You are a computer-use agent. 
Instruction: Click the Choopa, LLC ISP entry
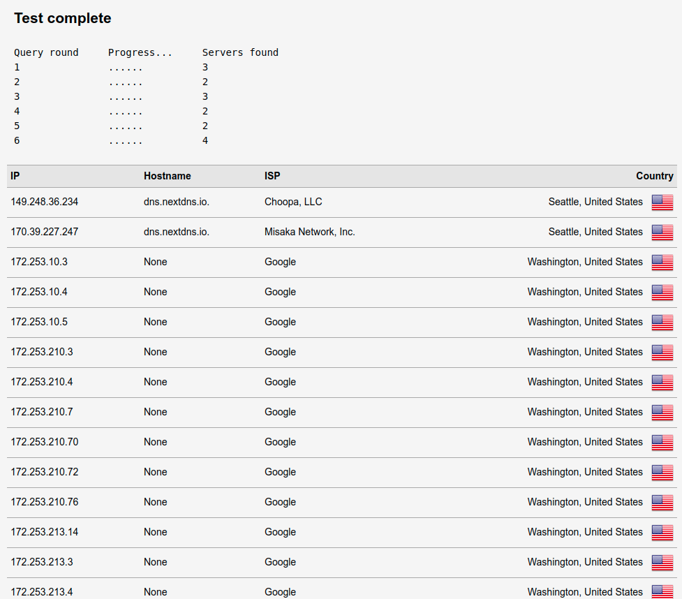click(293, 202)
